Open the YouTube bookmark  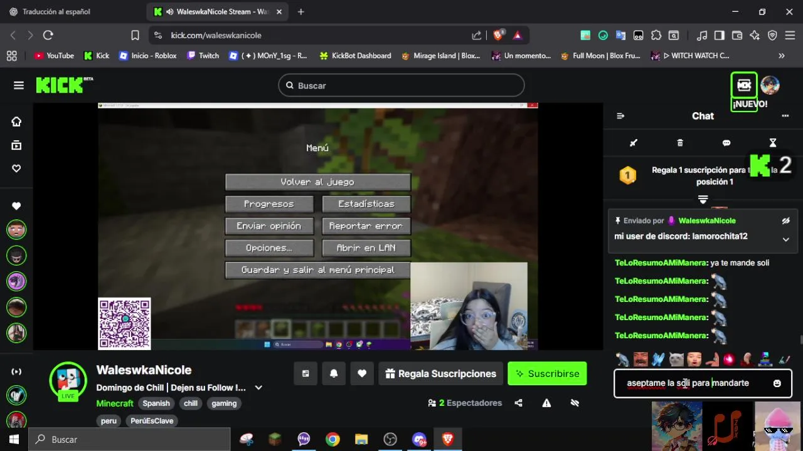pos(54,56)
